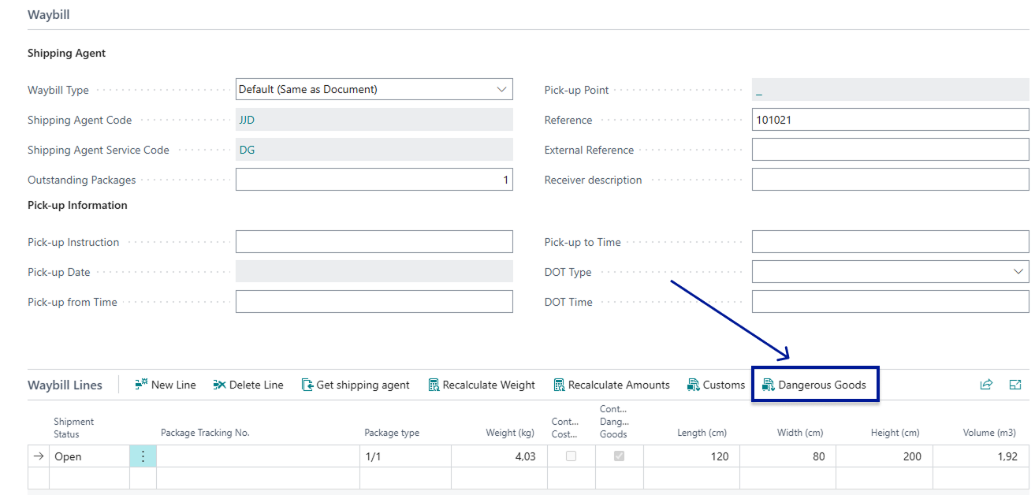Click the empty Pick-up Instruction field

374,241
